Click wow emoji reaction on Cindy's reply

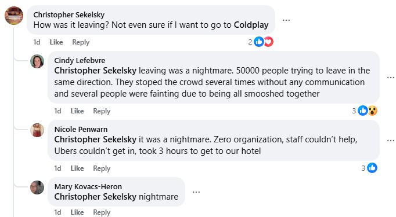coord(373,111)
